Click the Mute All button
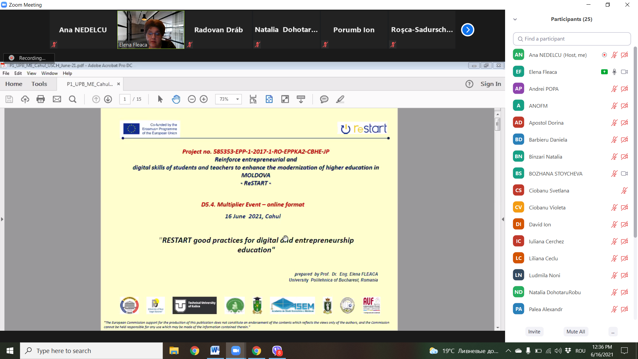638x359 pixels. (576, 332)
